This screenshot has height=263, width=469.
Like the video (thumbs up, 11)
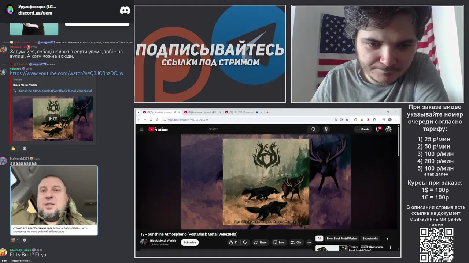(233, 242)
